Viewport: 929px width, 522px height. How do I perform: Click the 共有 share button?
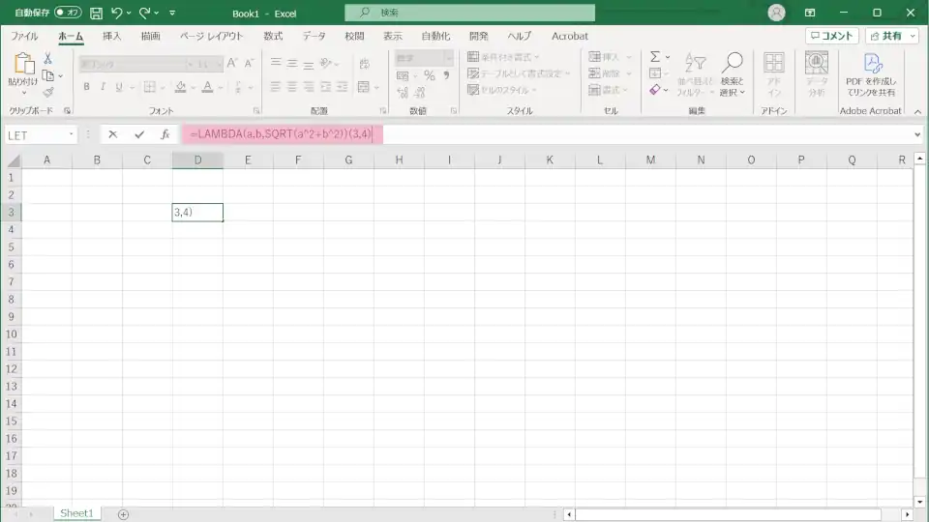coord(891,36)
